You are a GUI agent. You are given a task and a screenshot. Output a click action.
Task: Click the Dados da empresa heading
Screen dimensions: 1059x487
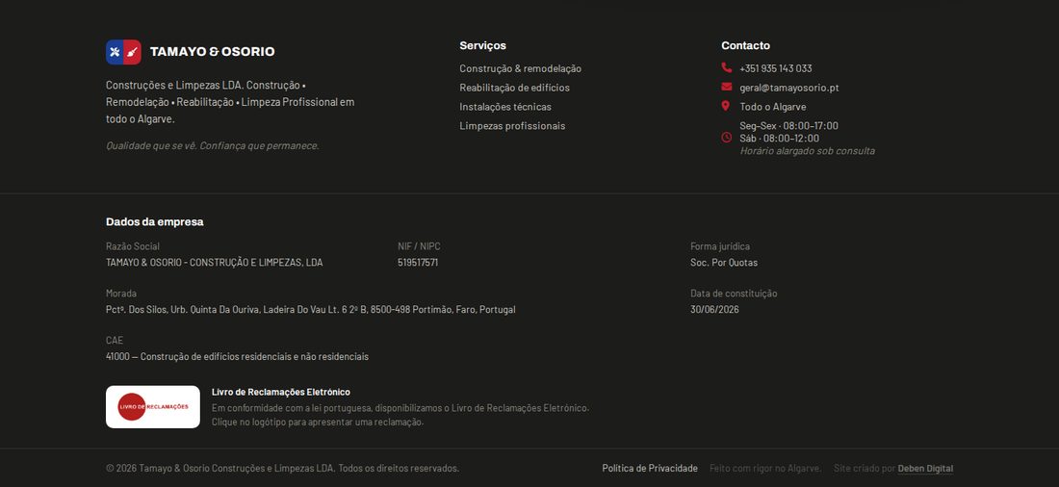click(x=155, y=222)
